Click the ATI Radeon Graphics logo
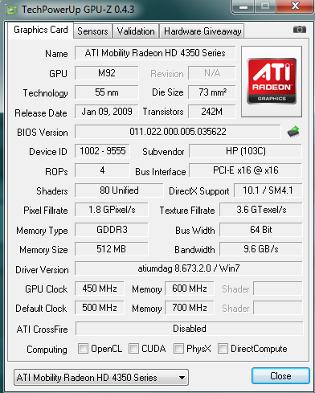This screenshot has width=315, height=393. [x=272, y=81]
